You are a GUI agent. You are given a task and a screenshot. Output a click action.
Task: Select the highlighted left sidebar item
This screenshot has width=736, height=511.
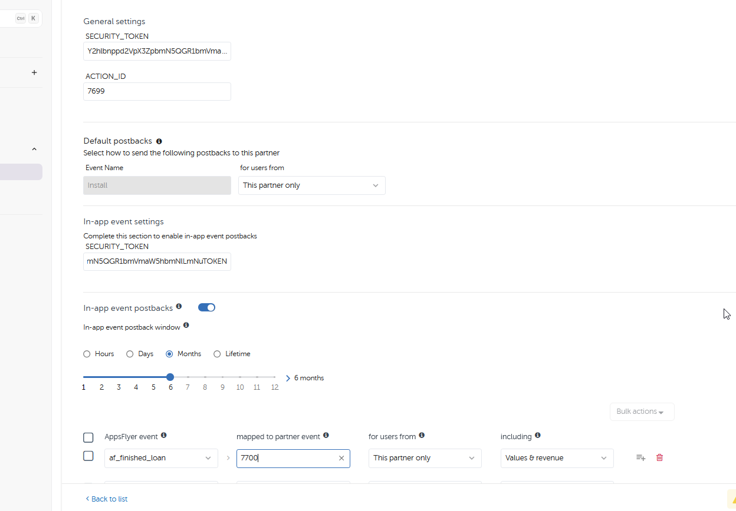(21, 172)
